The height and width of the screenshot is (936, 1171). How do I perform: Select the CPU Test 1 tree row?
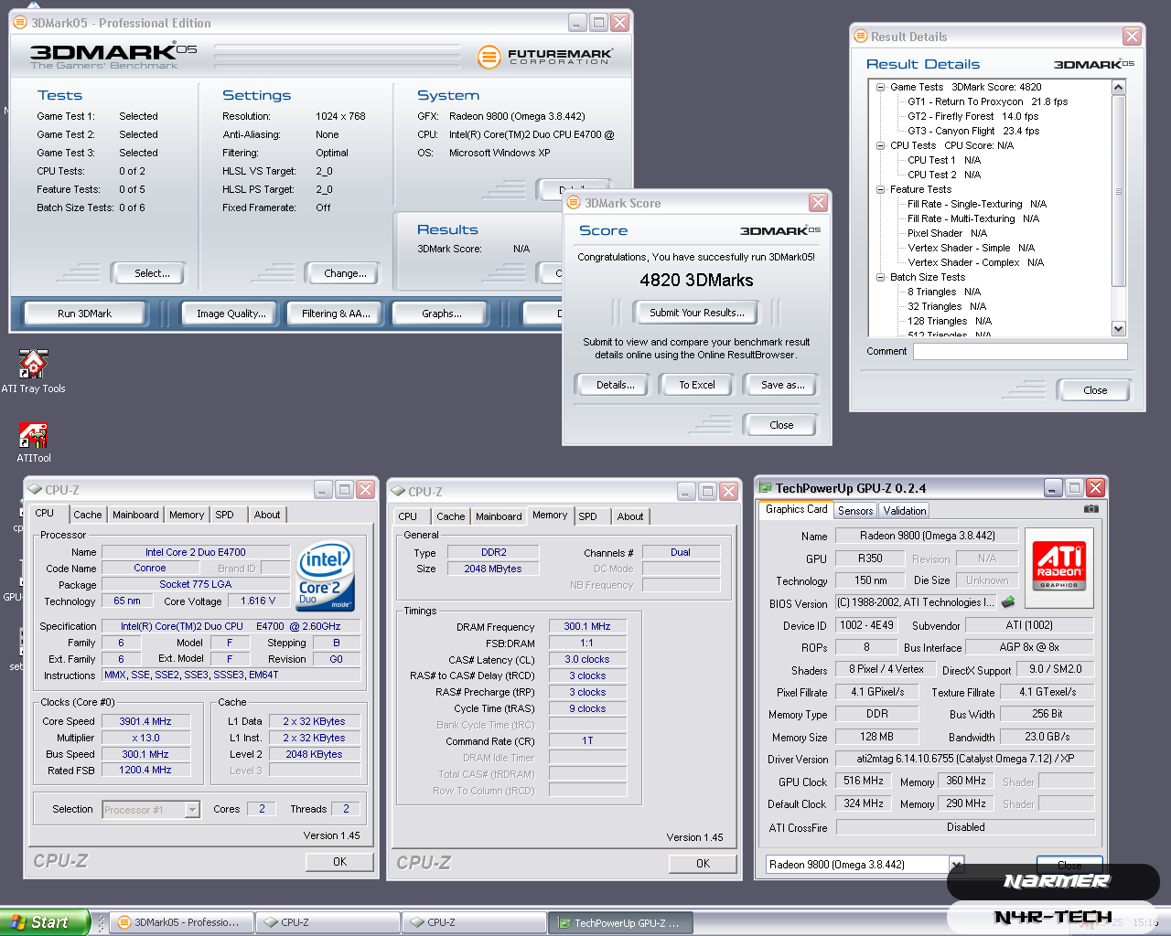tap(944, 161)
